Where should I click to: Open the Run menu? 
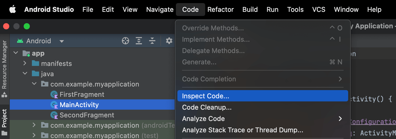tap(273, 10)
